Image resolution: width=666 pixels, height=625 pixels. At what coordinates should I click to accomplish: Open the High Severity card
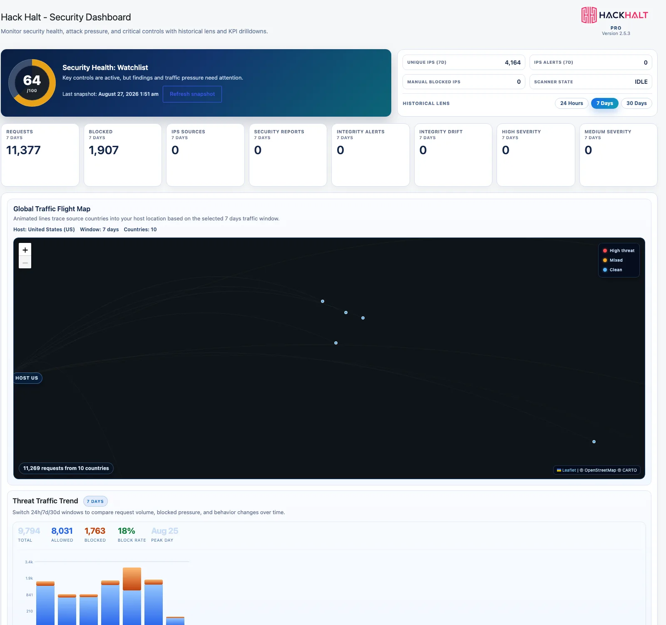(x=536, y=155)
